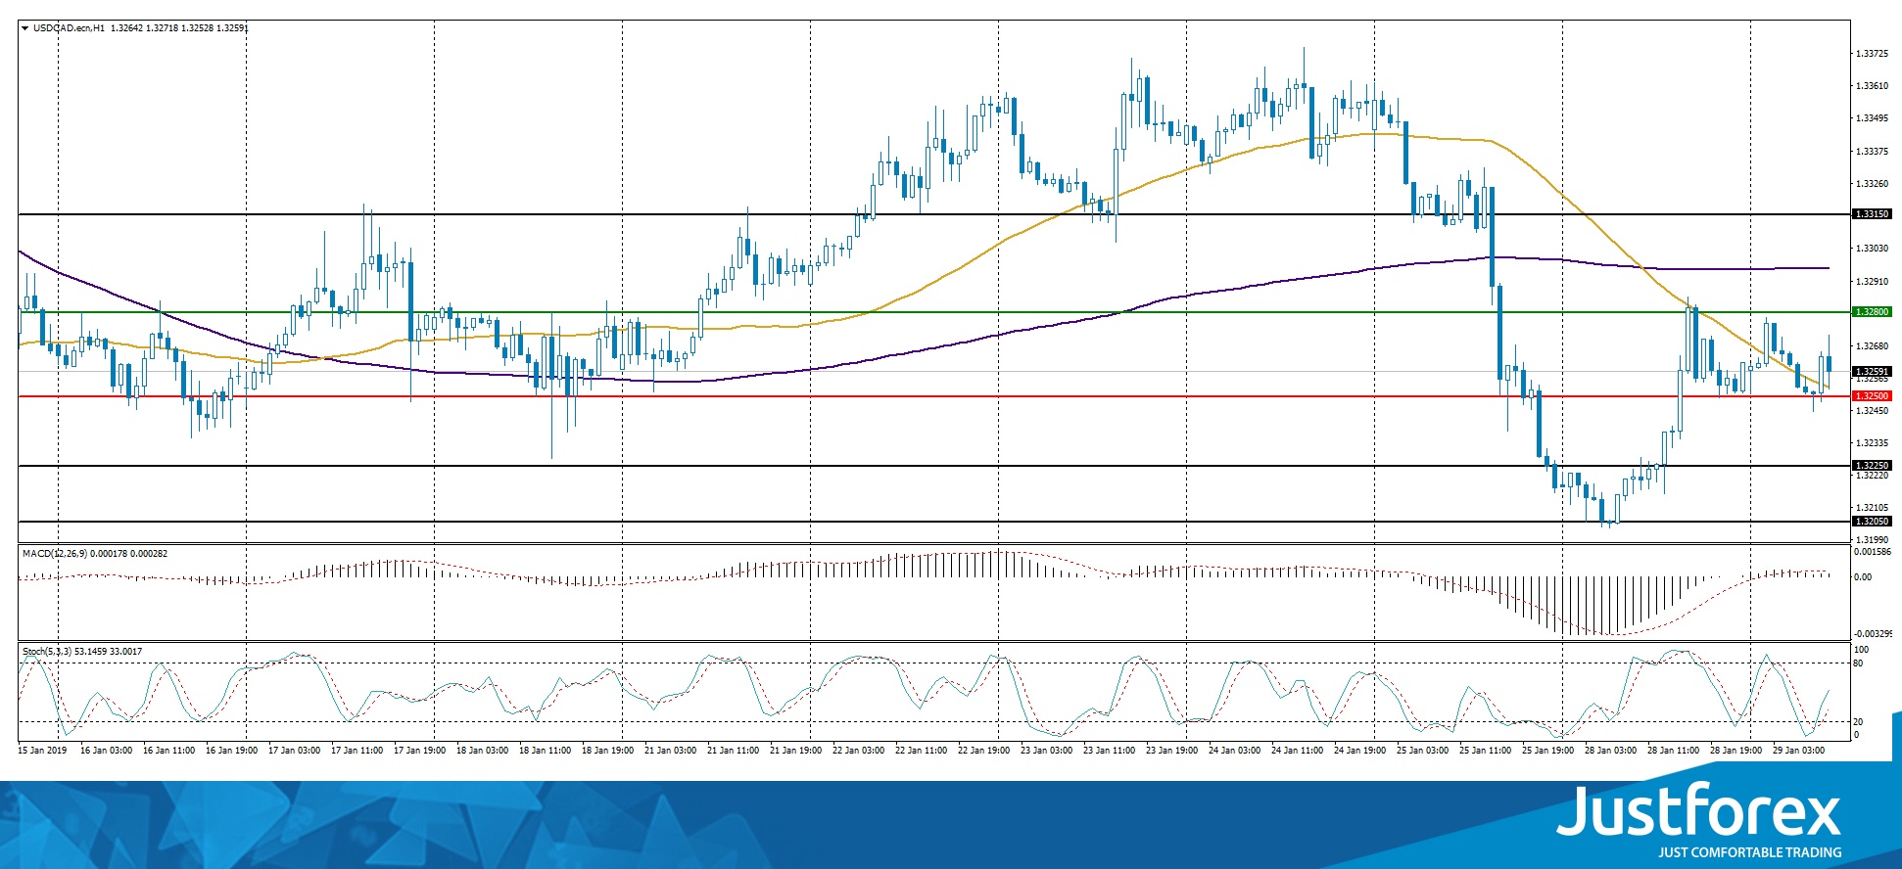Click the 17 Jan 03:00 time label

click(294, 751)
